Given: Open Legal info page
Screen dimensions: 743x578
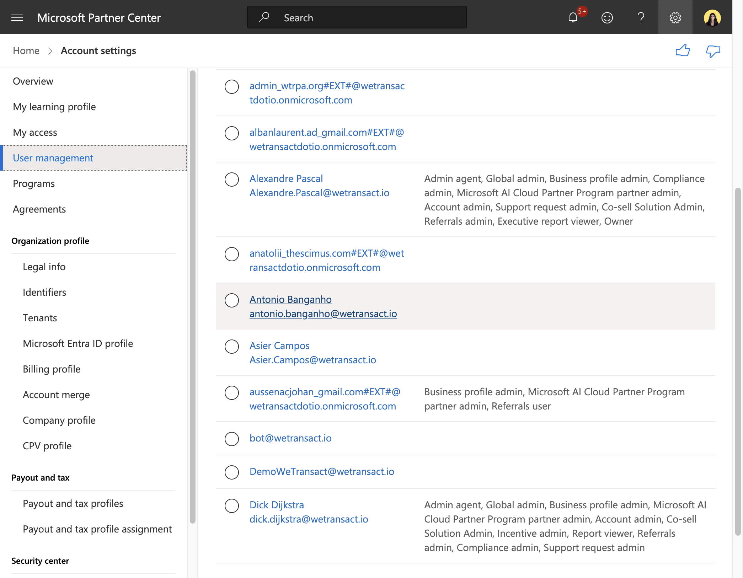Looking at the screenshot, I should 44,267.
